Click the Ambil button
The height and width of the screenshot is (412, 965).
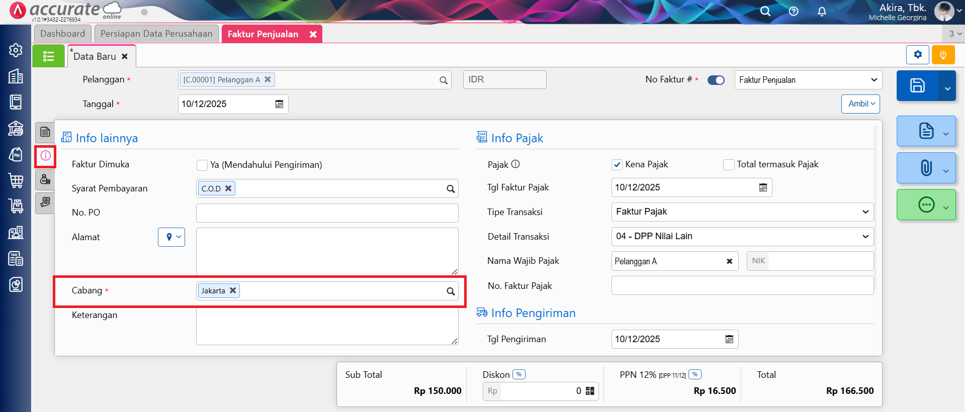(x=861, y=104)
